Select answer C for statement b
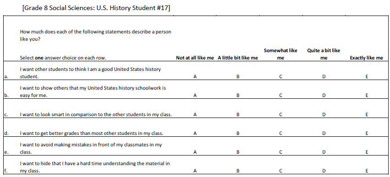Screen dimensions: 390x177 (x=280, y=96)
